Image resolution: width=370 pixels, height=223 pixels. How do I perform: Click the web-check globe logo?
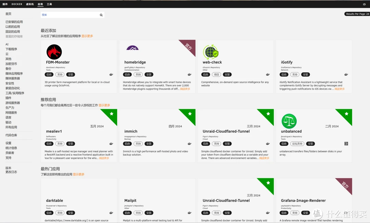[211, 52]
